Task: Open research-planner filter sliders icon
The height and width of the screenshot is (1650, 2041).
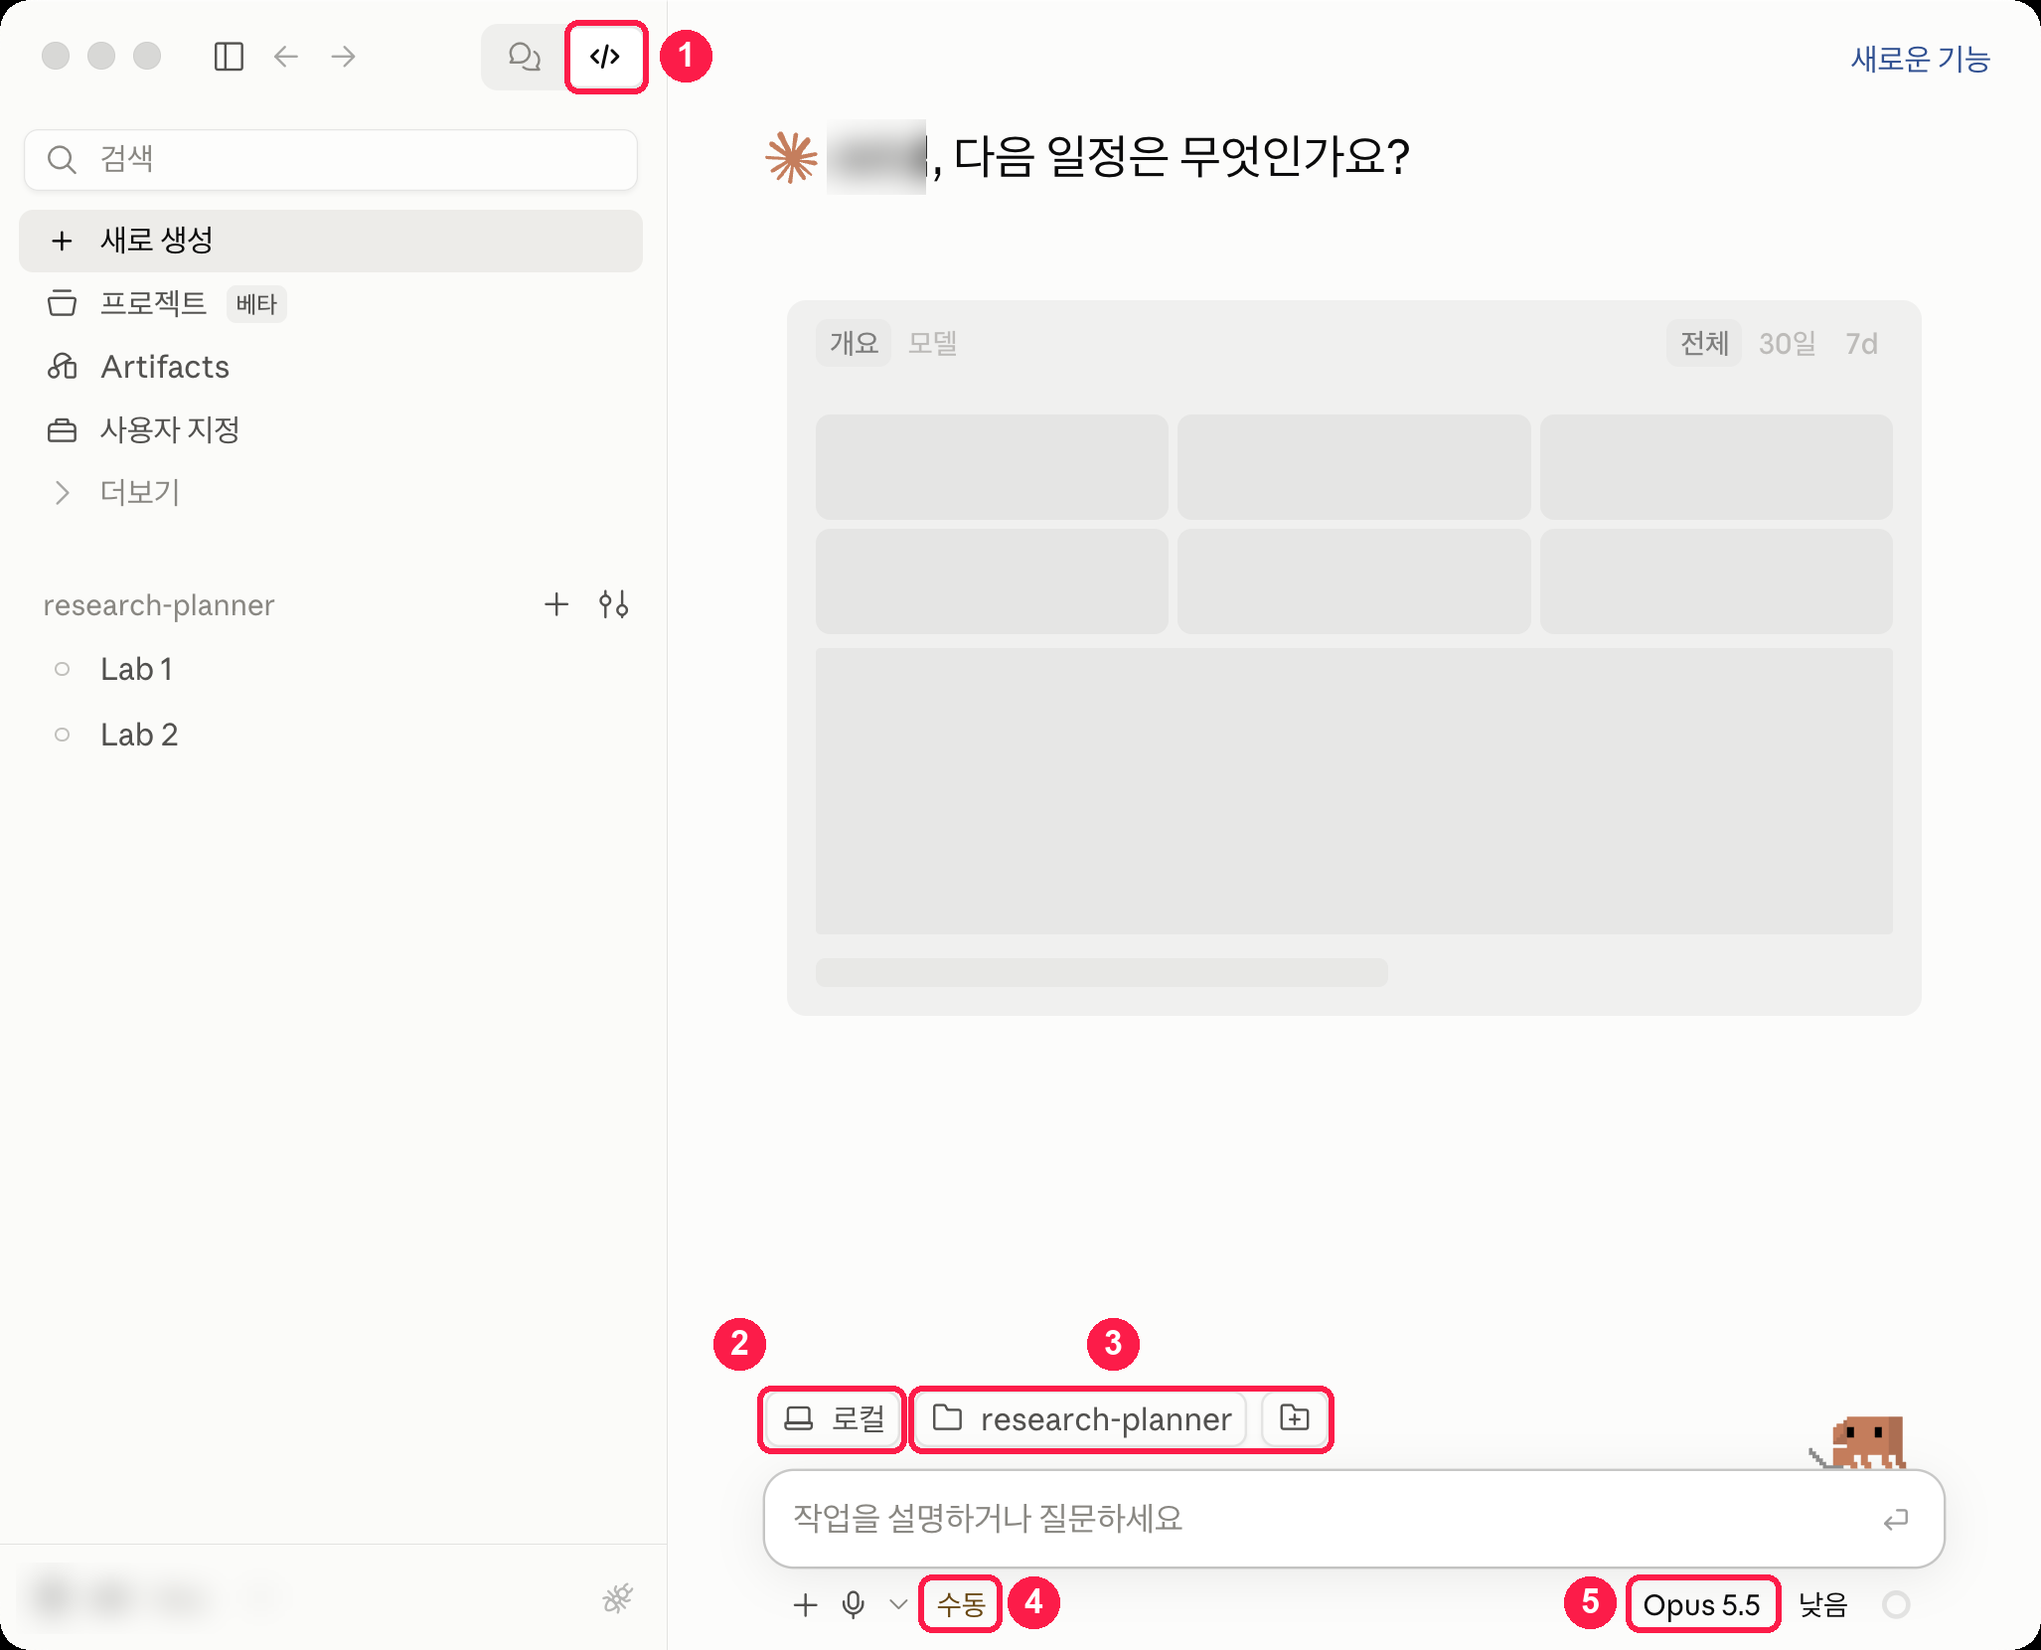Action: 614,604
